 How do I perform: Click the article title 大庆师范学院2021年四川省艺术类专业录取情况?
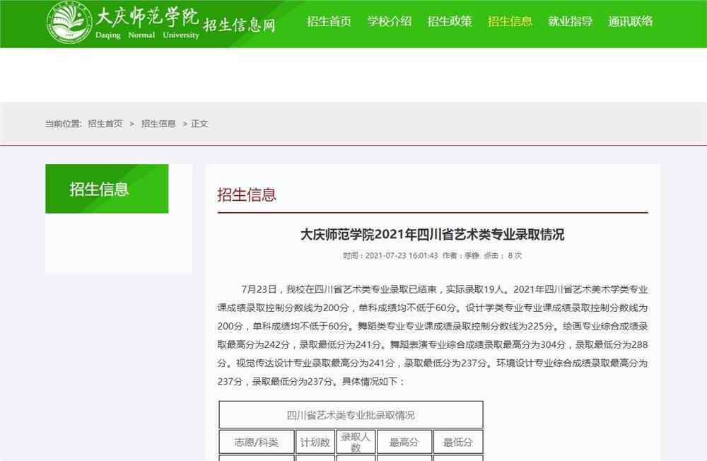point(433,235)
